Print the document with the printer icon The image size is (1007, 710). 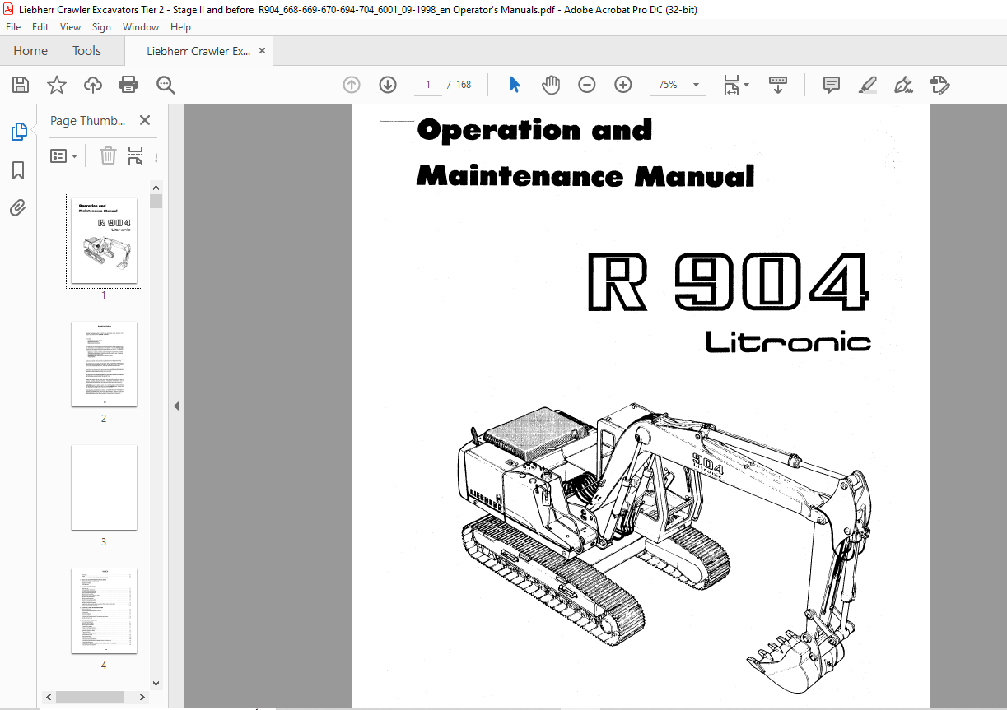click(128, 85)
